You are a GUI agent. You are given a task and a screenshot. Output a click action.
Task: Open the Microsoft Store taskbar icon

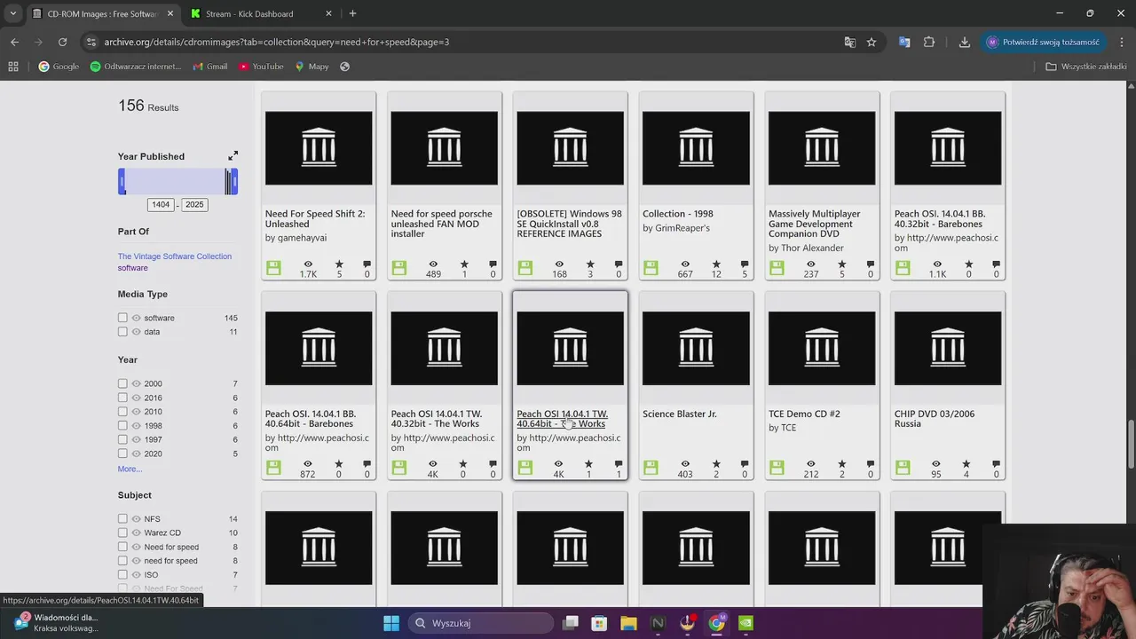599,623
